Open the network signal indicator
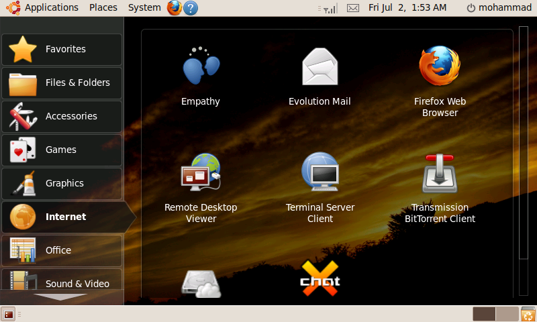Viewport: 537px width, 322px height. tap(330, 8)
